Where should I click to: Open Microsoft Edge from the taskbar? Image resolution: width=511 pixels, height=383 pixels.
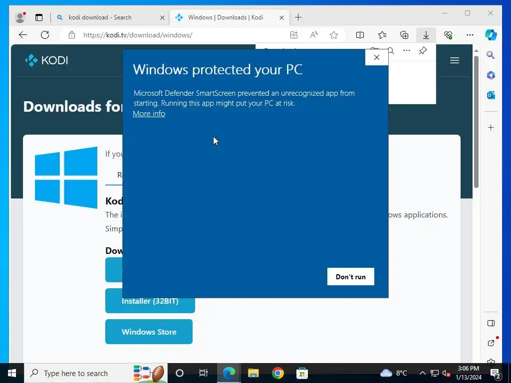coord(229,373)
